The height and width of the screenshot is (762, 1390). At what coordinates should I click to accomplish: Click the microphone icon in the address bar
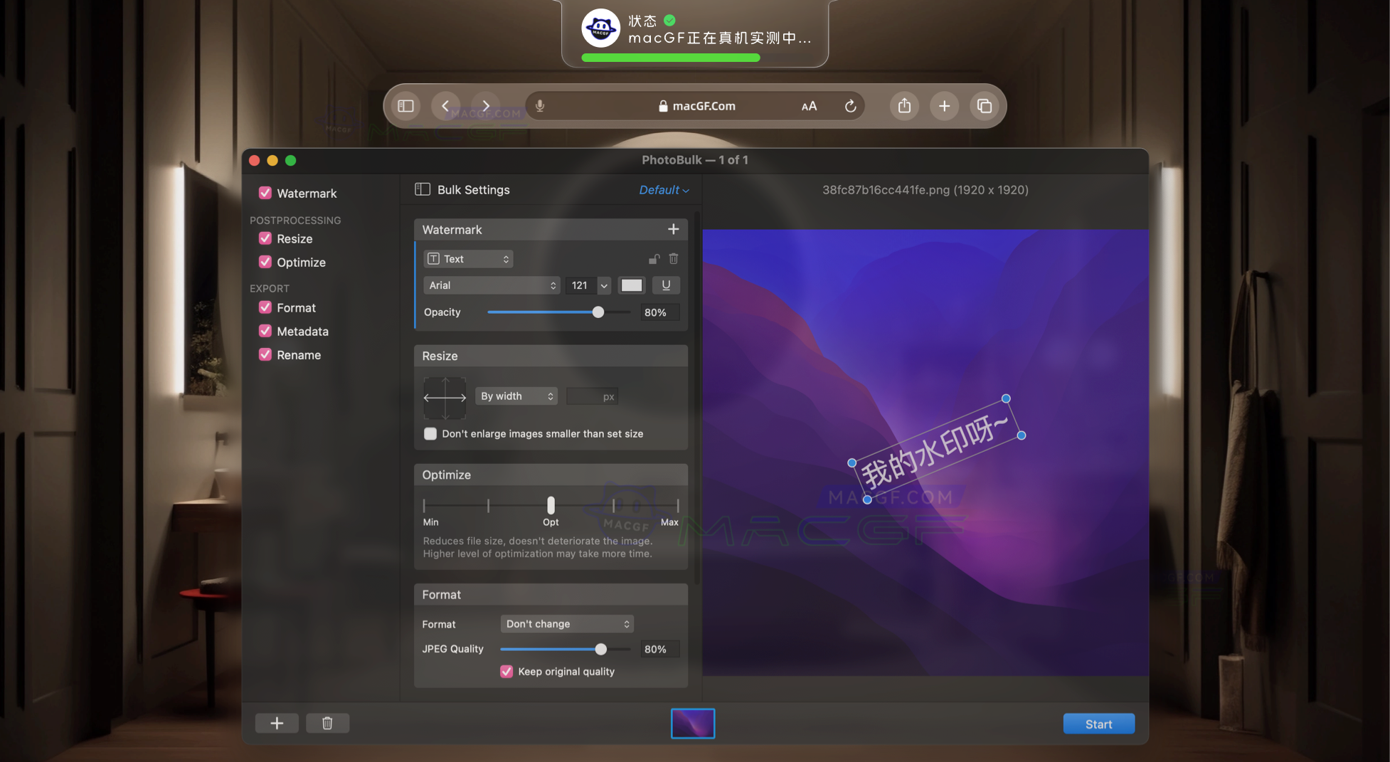[x=540, y=105]
